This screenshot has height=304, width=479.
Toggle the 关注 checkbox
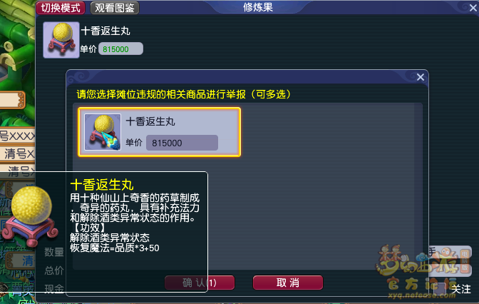439,288
